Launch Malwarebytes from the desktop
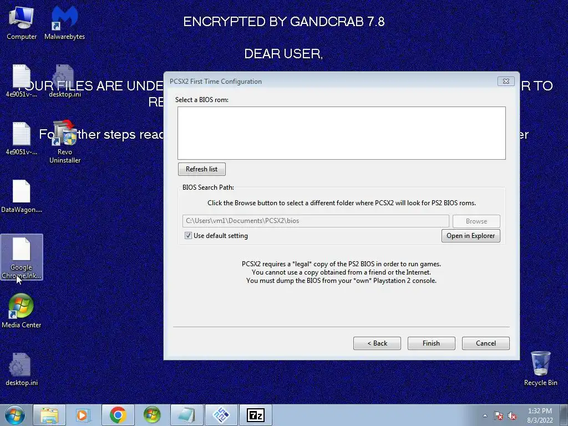The height and width of the screenshot is (426, 568). pyautogui.click(x=64, y=22)
